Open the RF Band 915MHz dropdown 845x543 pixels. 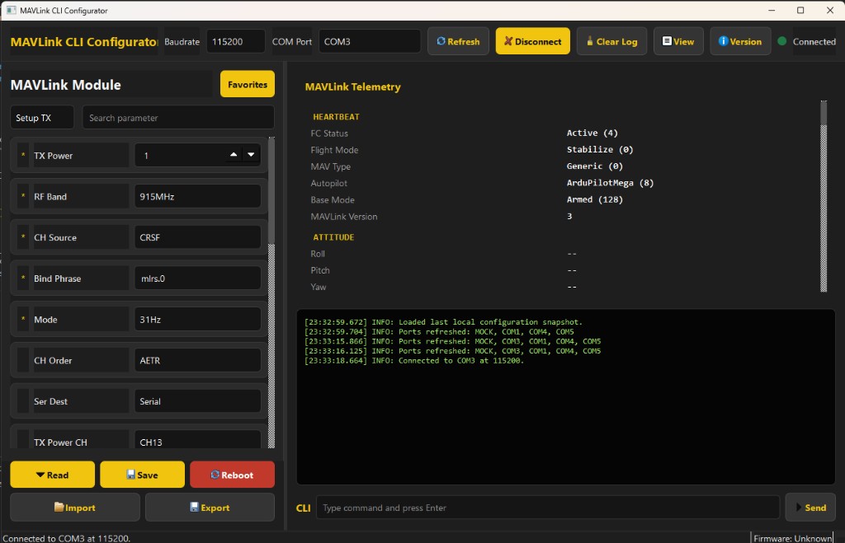tap(197, 196)
